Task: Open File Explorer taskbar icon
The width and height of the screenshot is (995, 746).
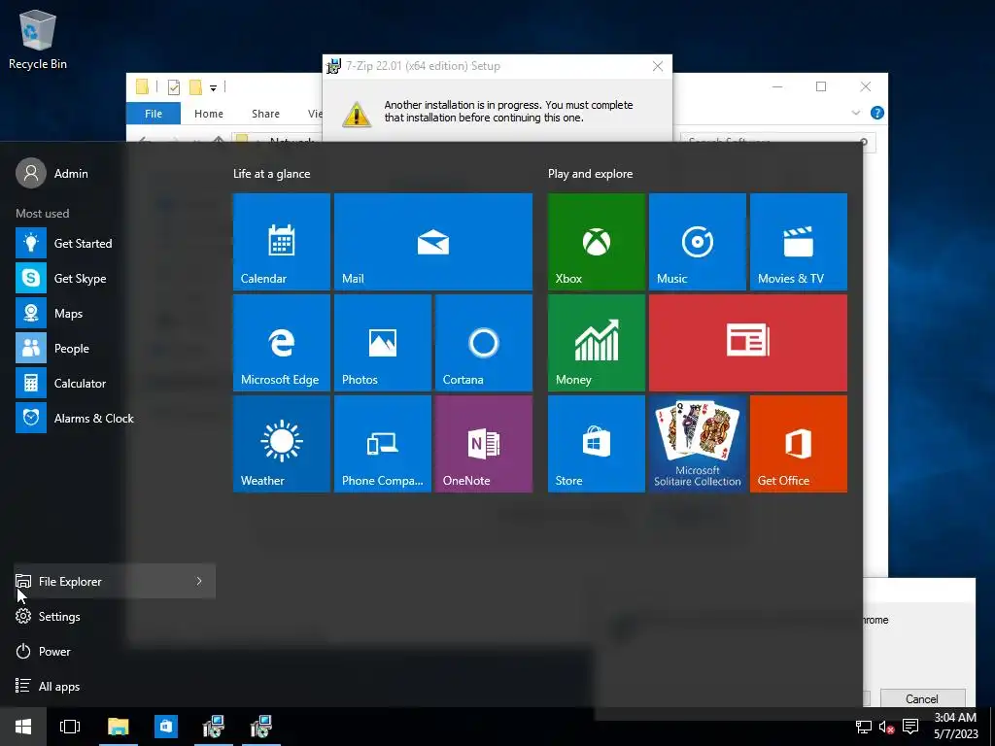Action: coord(118,727)
